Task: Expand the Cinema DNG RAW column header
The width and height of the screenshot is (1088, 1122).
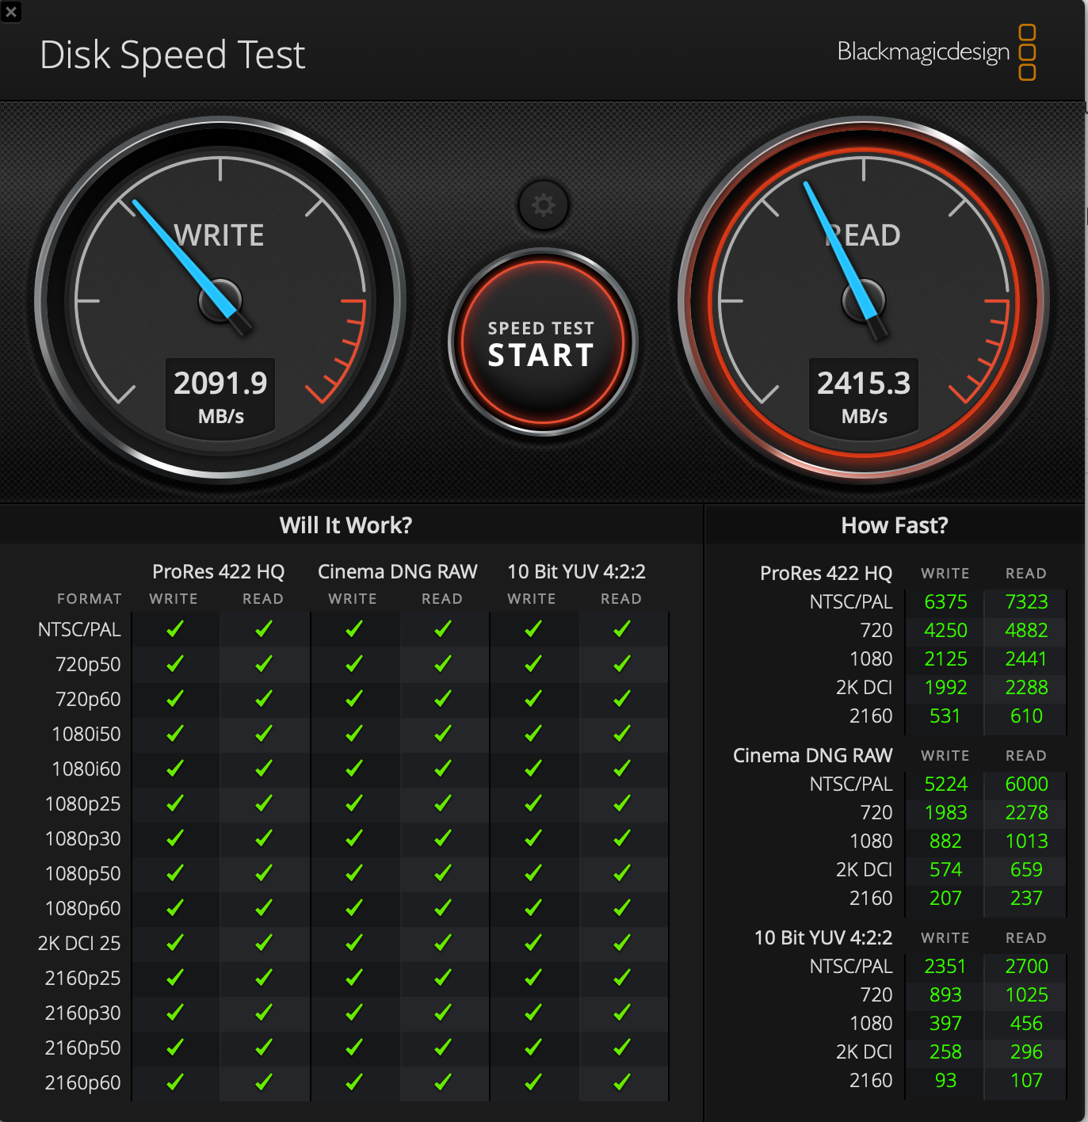Action: [x=397, y=571]
